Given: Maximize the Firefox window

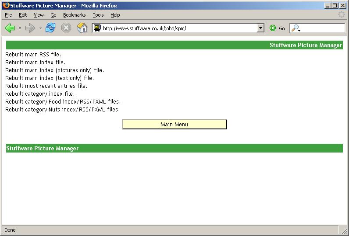Looking at the screenshot, I should [x=335, y=6].
